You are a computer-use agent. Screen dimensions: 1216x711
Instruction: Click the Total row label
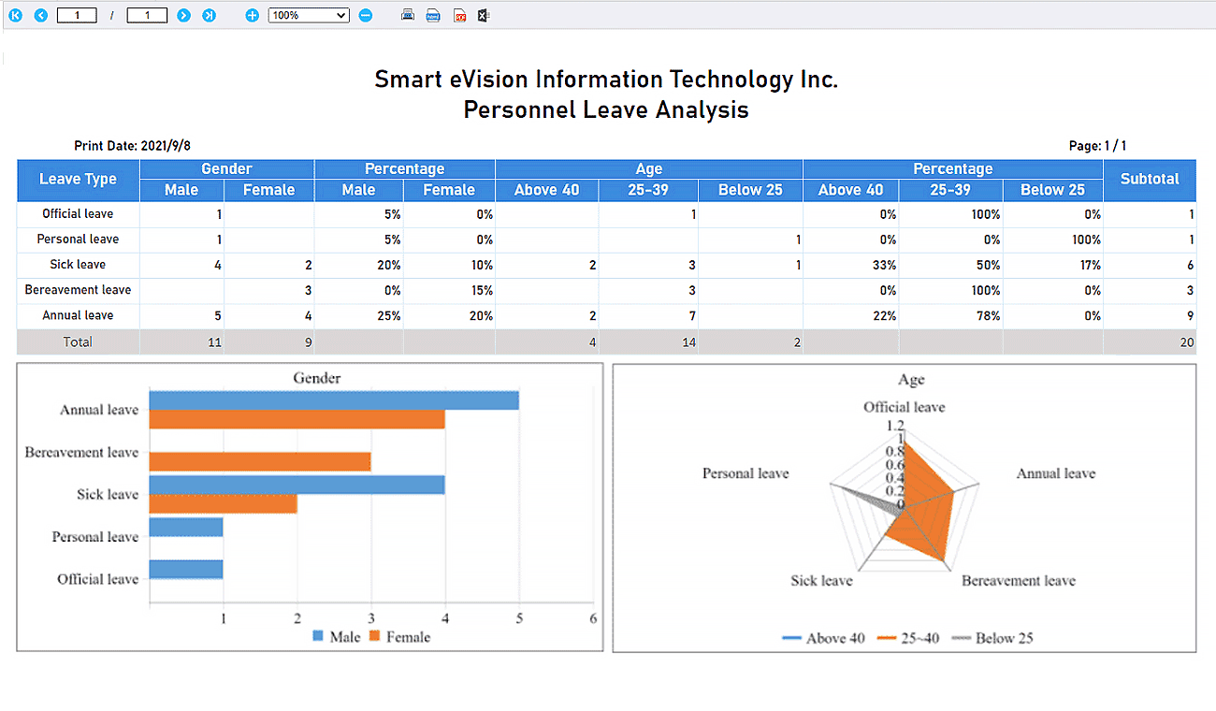click(79, 342)
